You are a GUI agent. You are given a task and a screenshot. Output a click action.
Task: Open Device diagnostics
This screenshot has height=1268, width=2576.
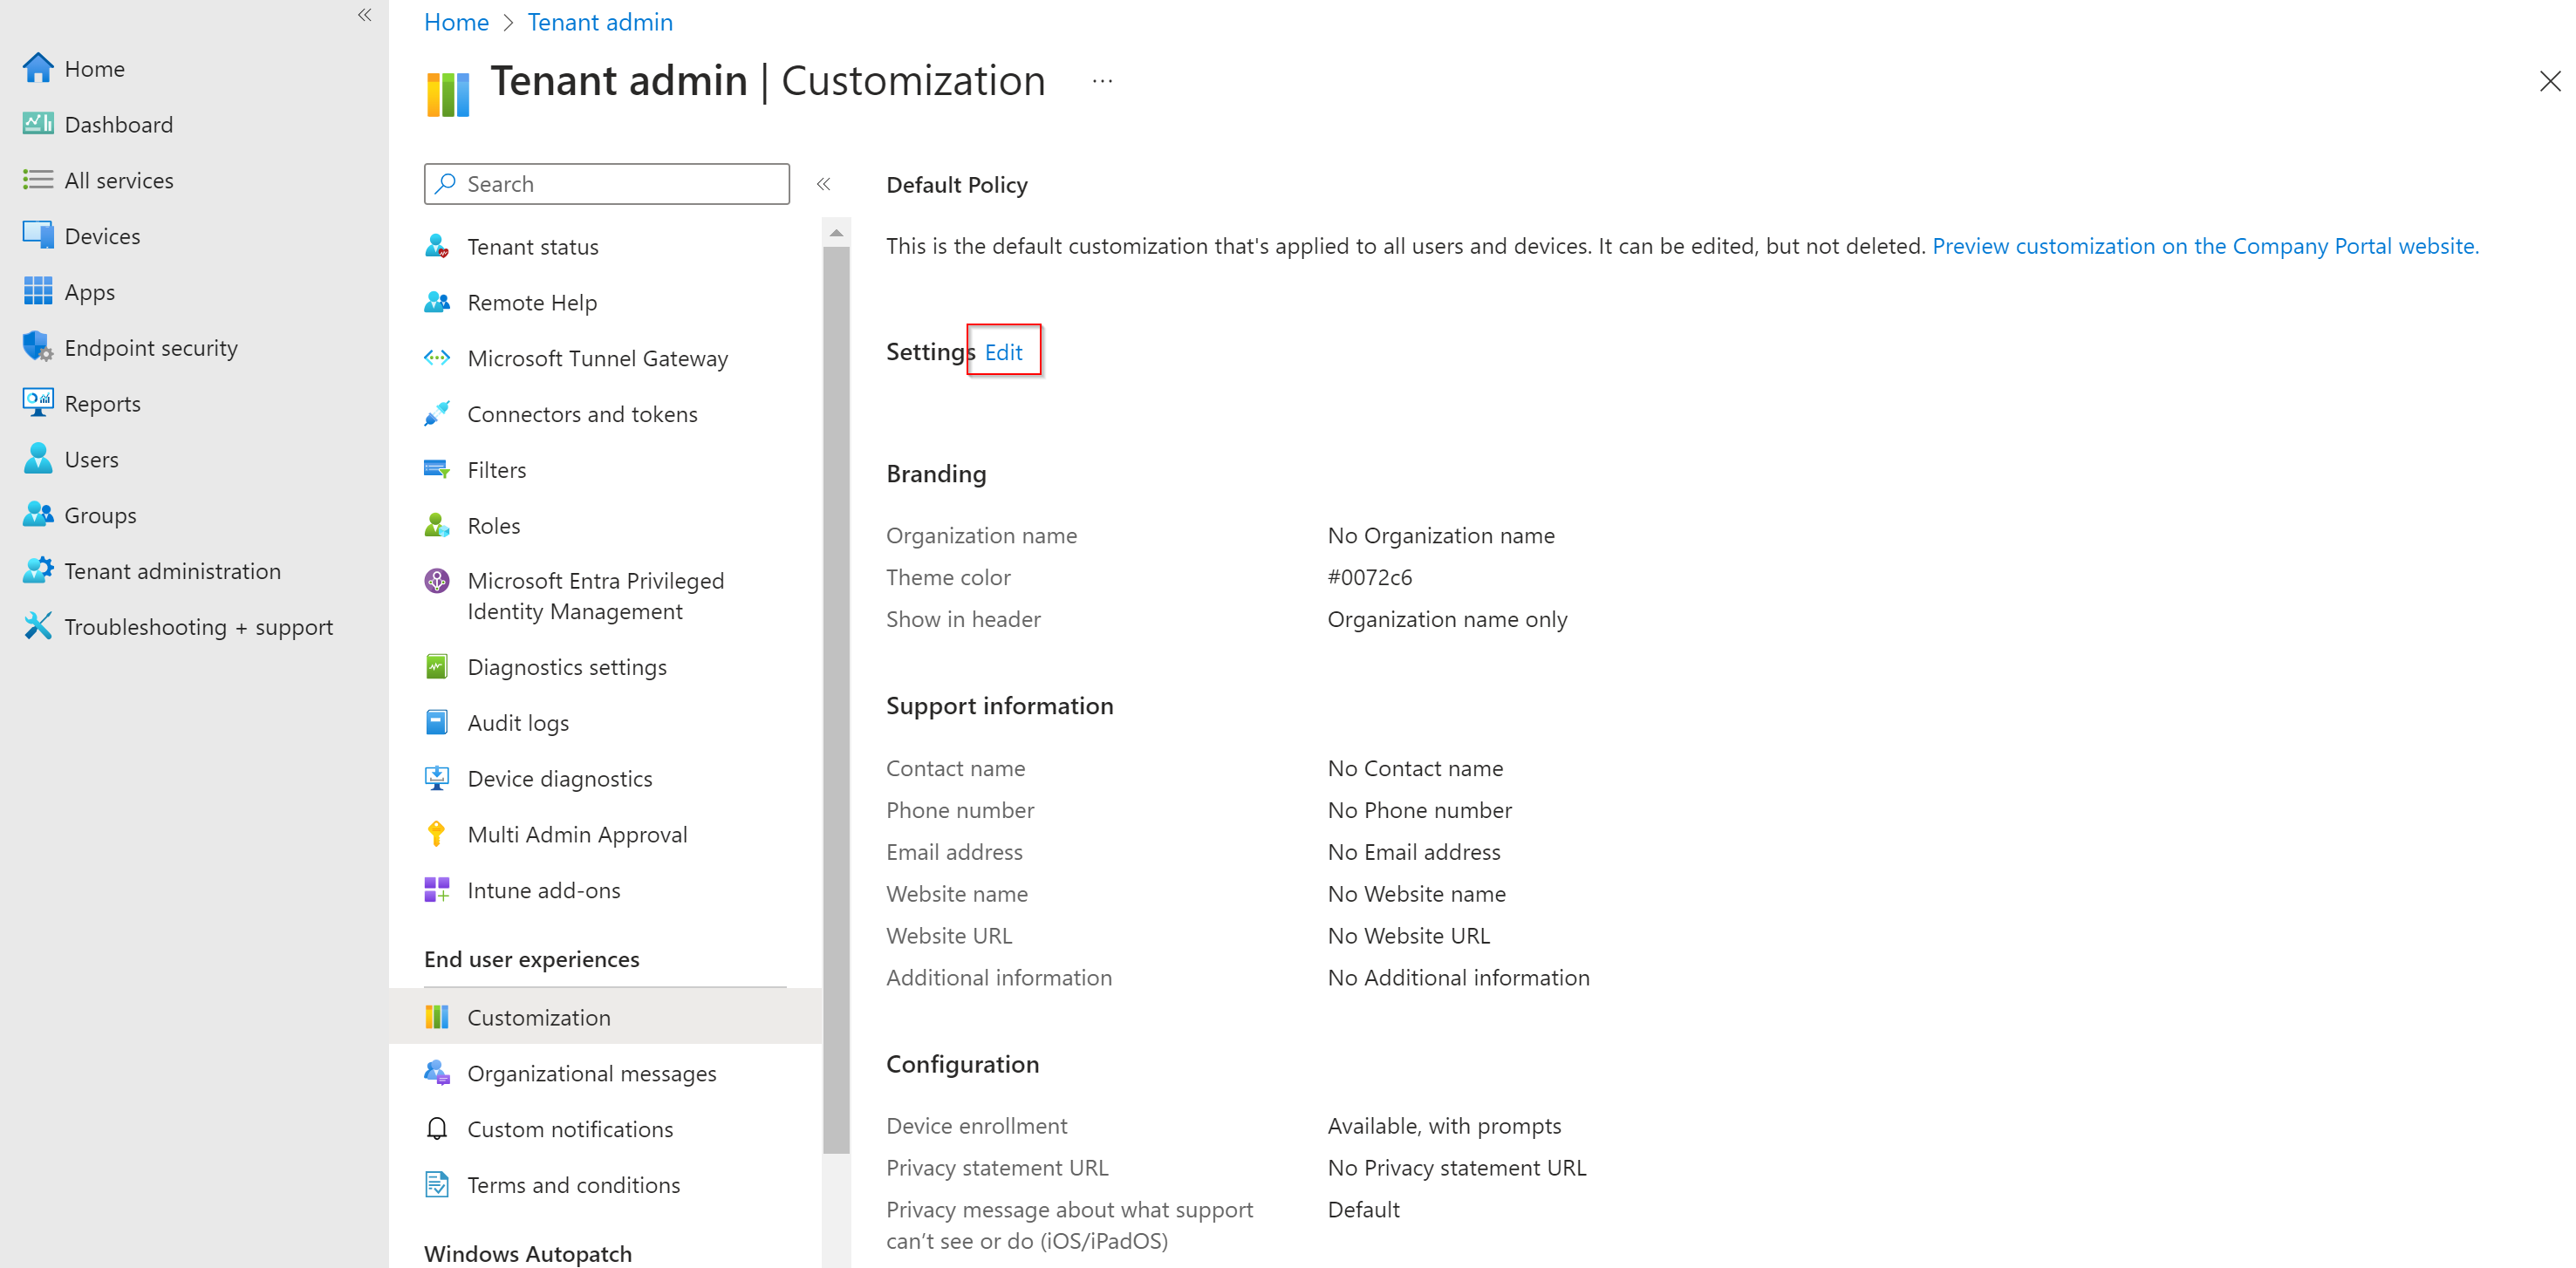pyautogui.click(x=560, y=778)
